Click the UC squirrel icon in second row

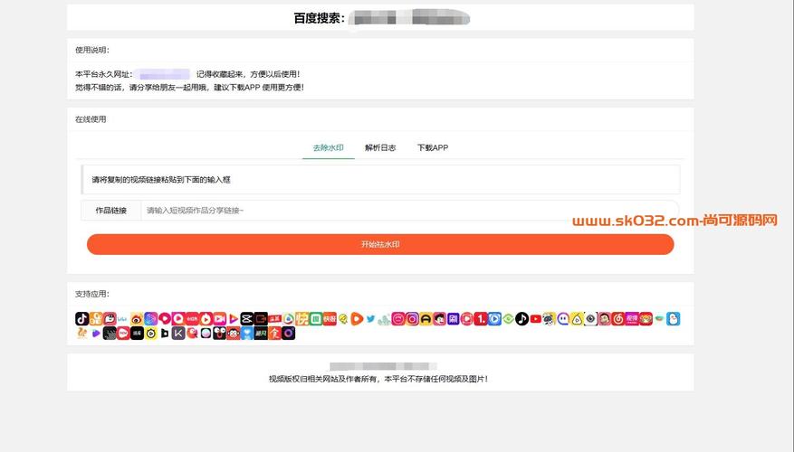[x=82, y=334]
